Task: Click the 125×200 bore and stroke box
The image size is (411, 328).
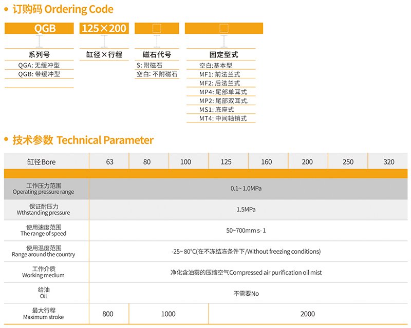Action: [x=104, y=29]
